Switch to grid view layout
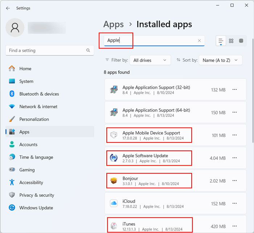 [231, 41]
